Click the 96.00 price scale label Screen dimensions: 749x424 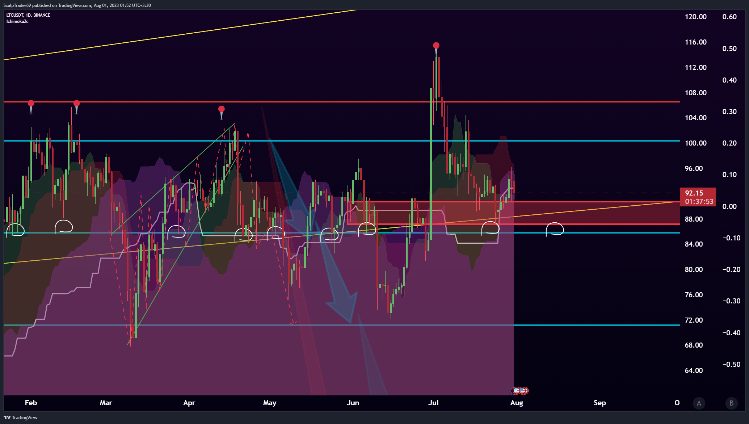coord(694,168)
